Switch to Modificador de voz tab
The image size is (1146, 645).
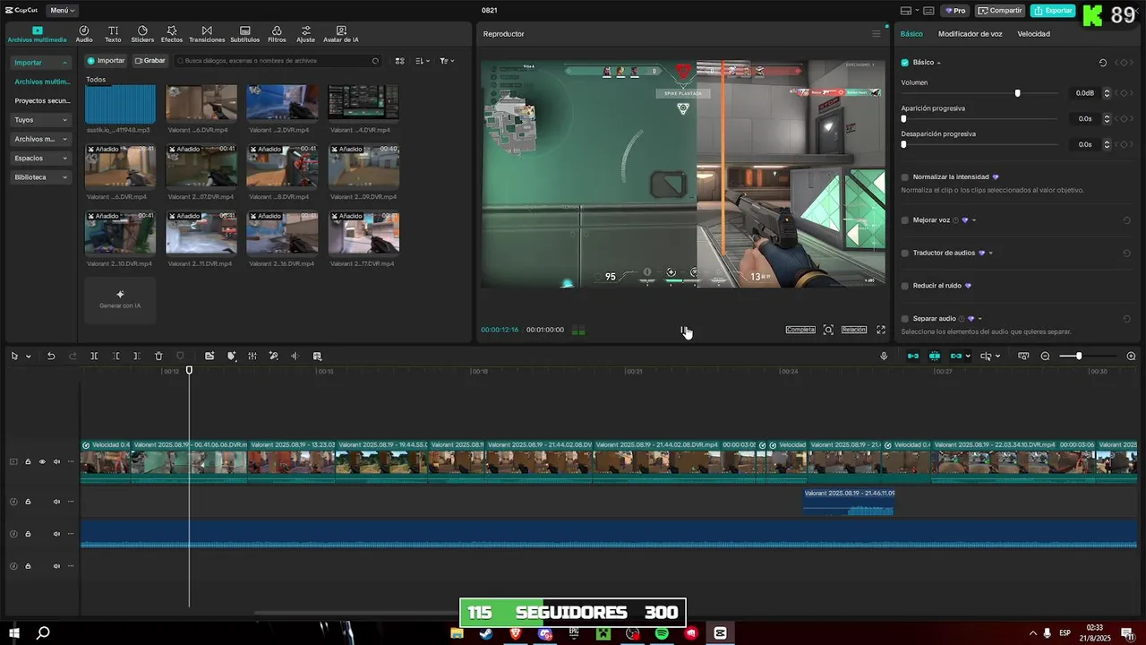pos(970,34)
